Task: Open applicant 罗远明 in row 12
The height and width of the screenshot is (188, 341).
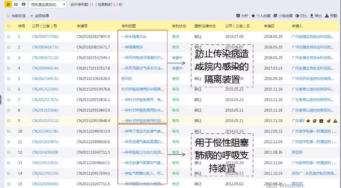Action: click(297, 152)
